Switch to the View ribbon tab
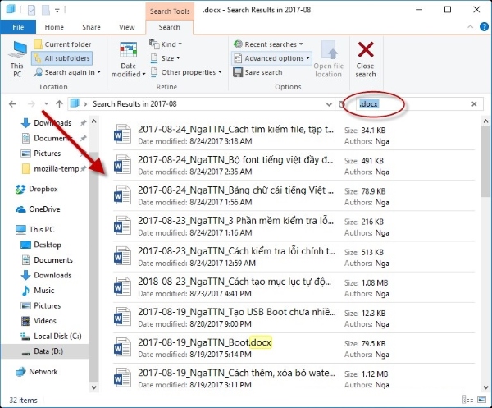This screenshot has width=492, height=408. click(126, 27)
